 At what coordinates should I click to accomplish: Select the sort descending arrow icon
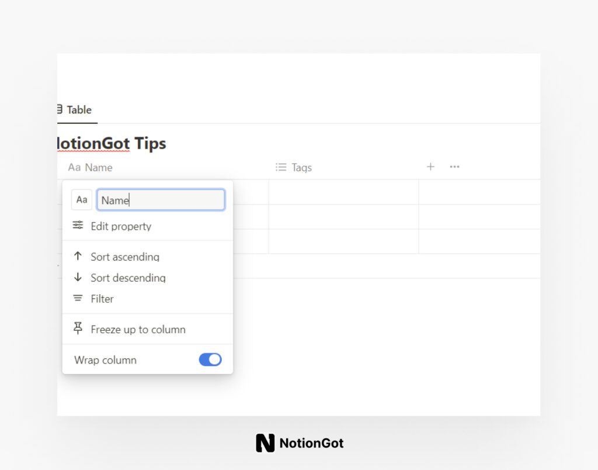pos(78,278)
